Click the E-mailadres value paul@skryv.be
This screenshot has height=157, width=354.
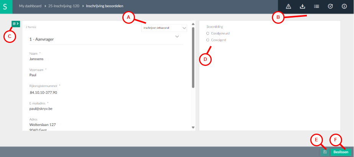pos(41,109)
